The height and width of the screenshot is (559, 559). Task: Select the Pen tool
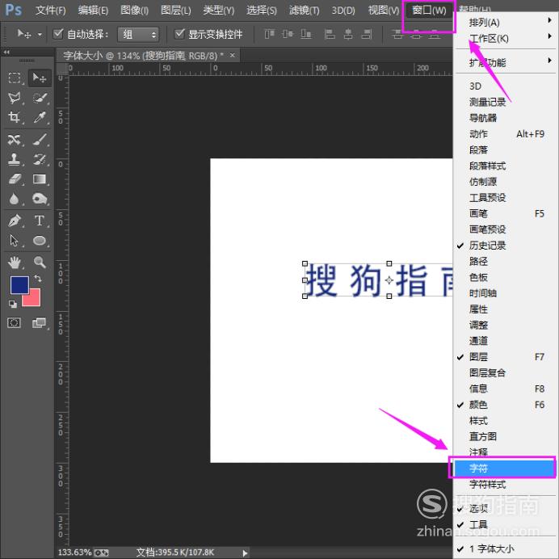(x=15, y=221)
